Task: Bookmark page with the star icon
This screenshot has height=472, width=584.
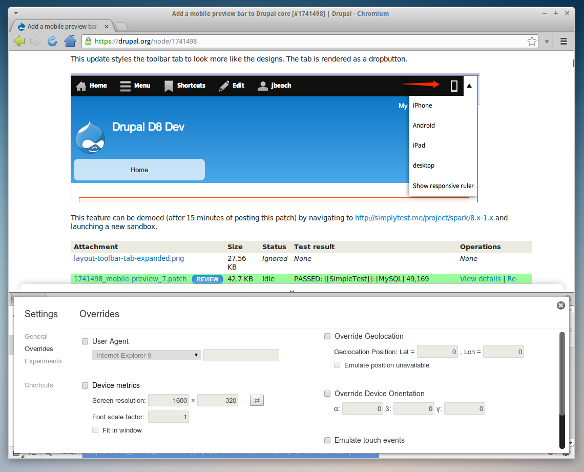Action: click(532, 42)
